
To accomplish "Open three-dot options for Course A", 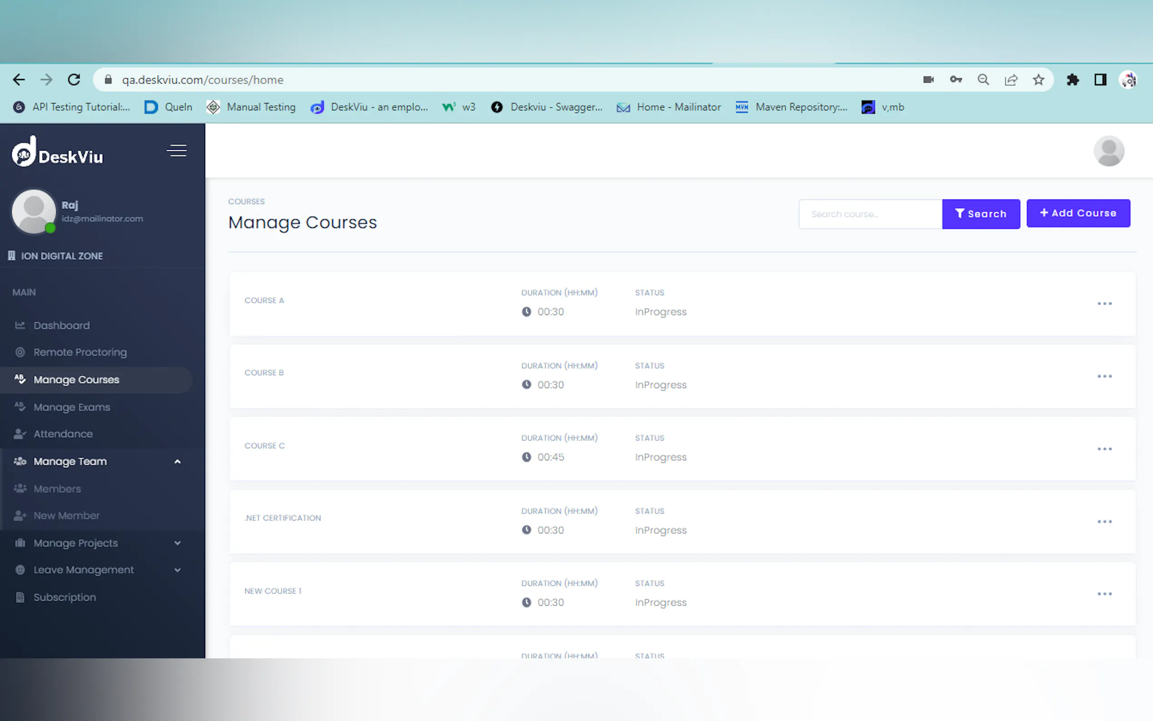I will (1104, 304).
